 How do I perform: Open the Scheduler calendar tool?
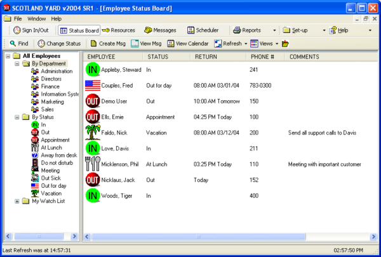pos(203,30)
